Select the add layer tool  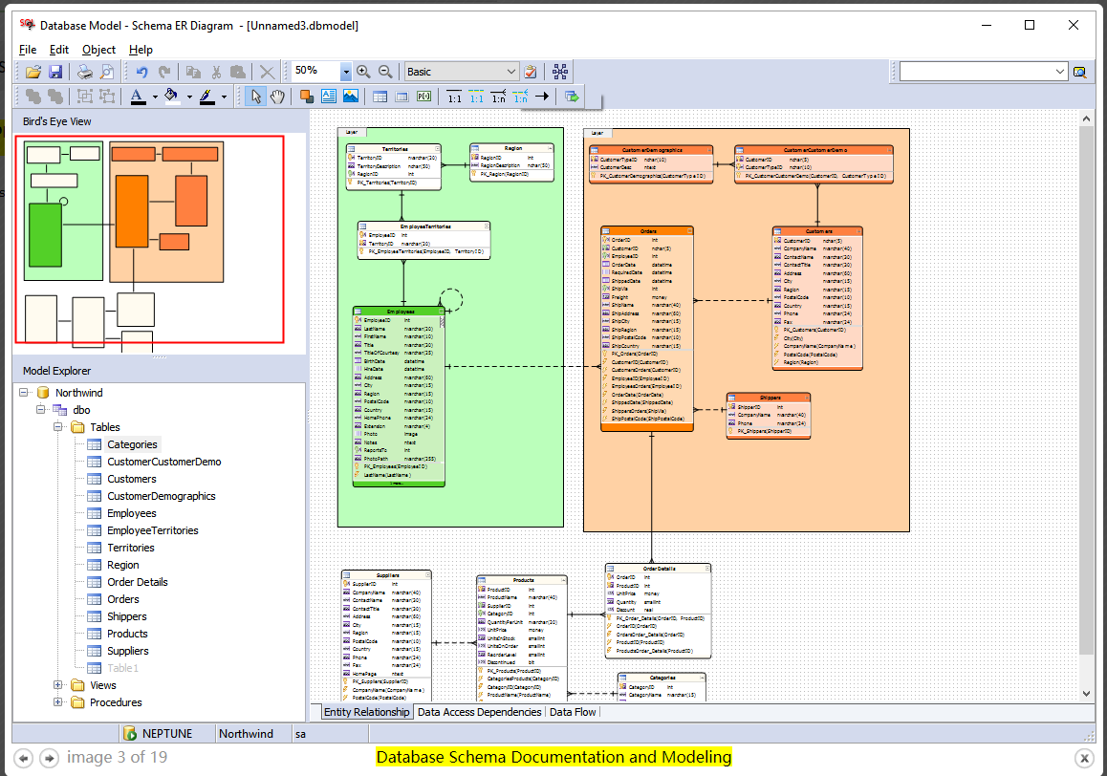tap(307, 97)
